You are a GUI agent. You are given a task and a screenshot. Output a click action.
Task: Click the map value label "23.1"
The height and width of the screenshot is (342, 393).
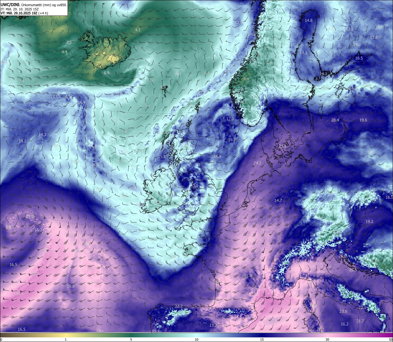coord(282,146)
